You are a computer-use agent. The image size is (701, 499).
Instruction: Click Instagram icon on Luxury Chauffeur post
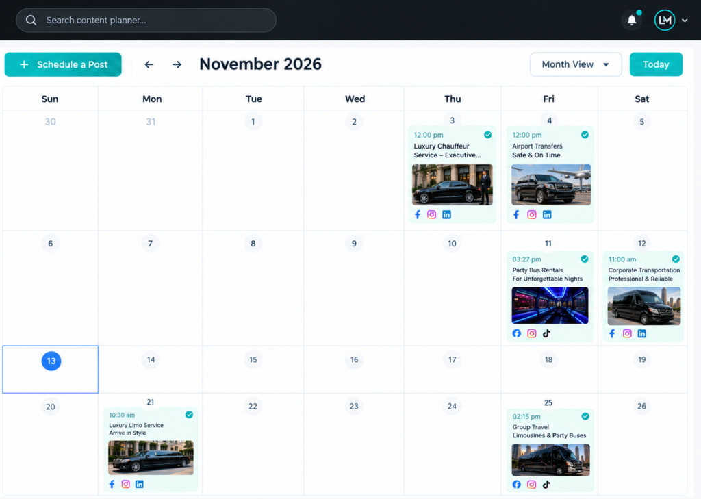[x=431, y=215]
